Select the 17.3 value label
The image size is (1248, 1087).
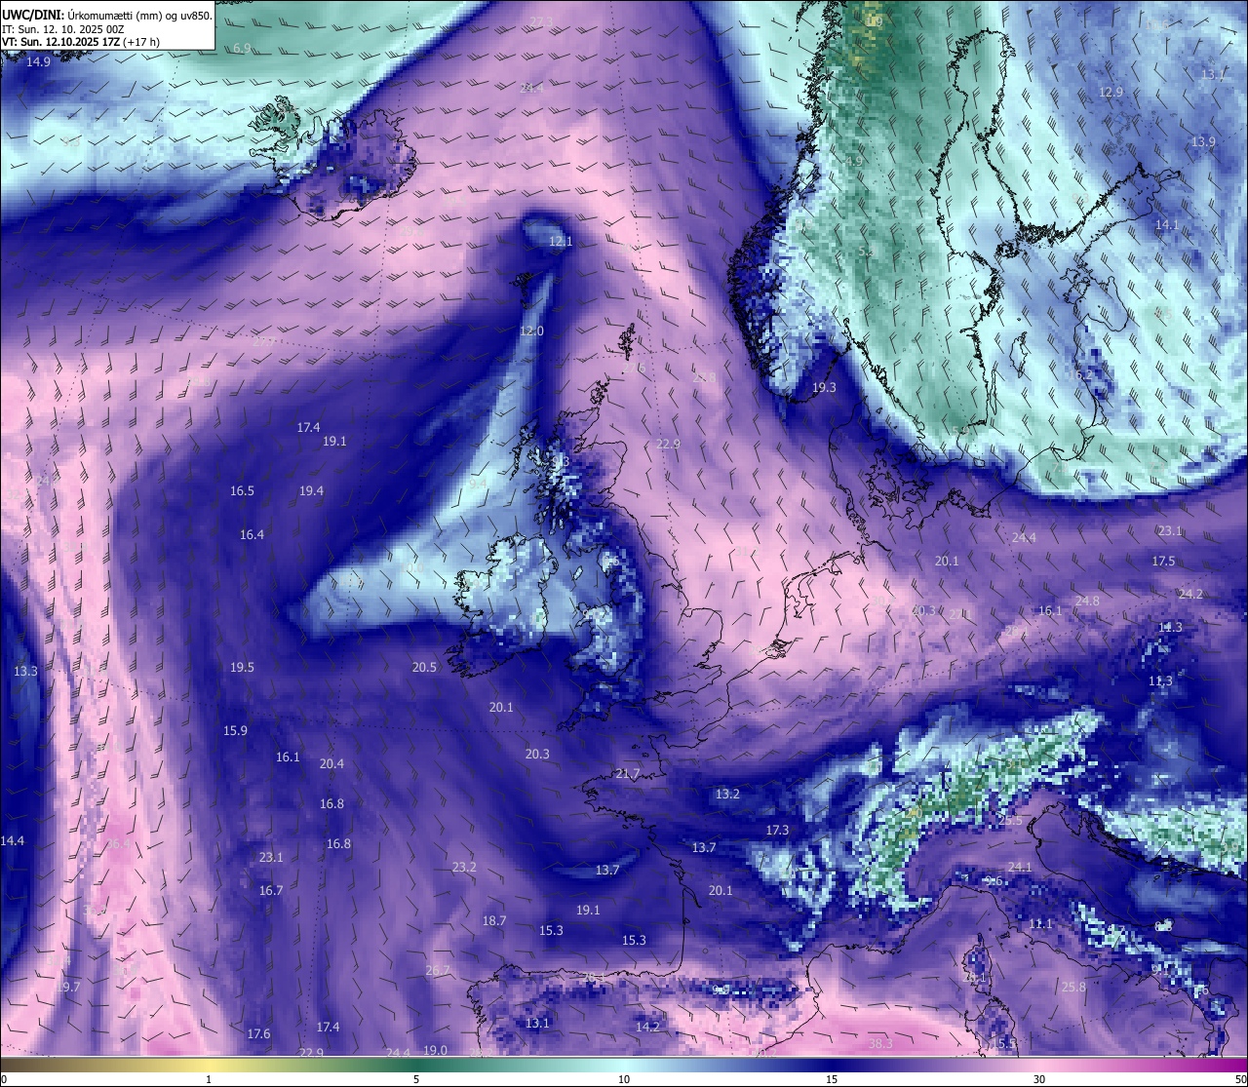coord(777,831)
